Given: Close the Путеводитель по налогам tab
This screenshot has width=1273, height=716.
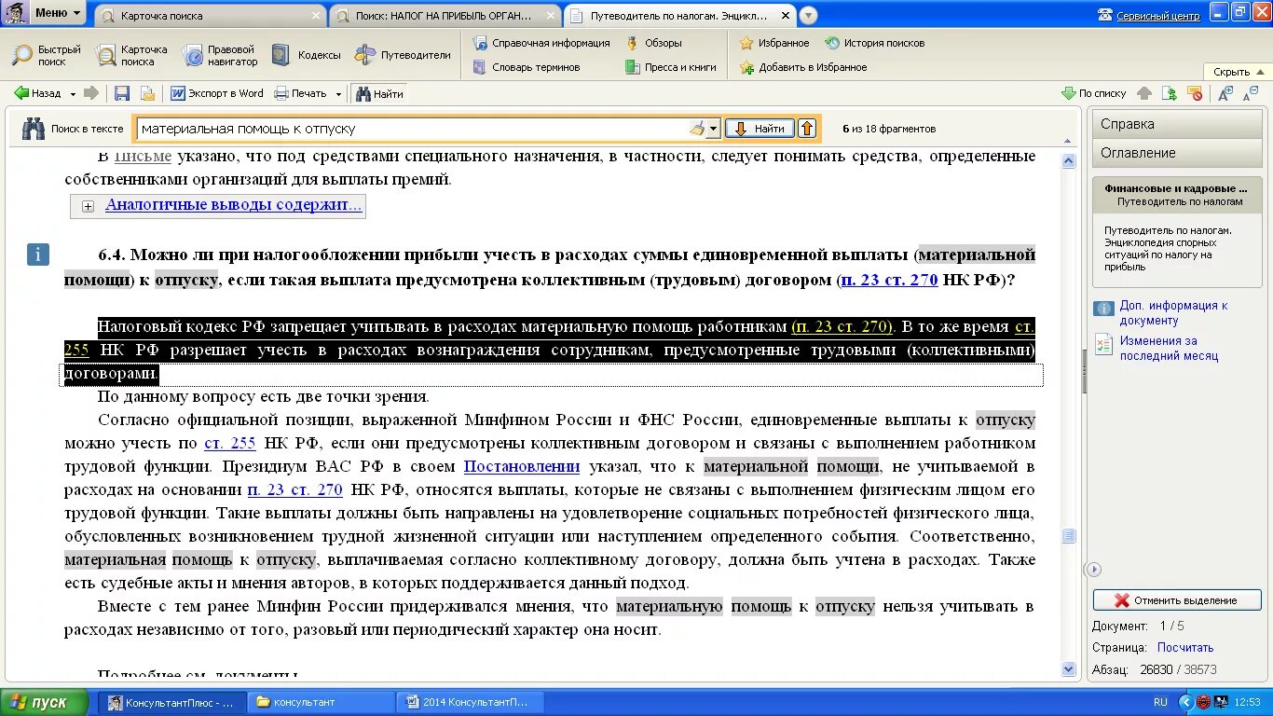Looking at the screenshot, I should click(x=785, y=16).
